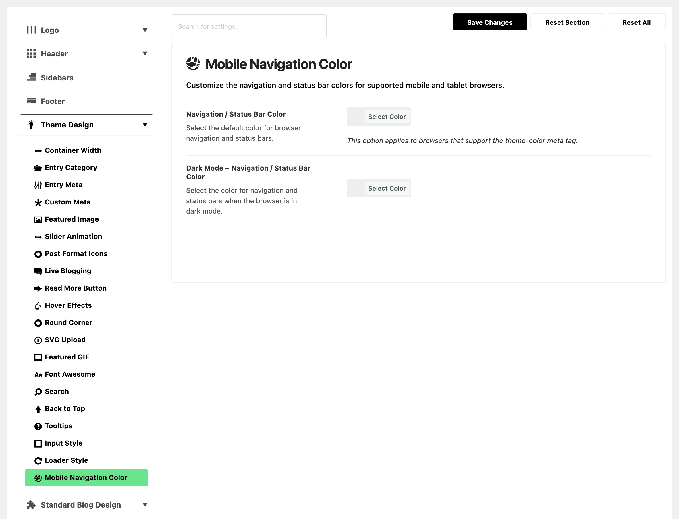Click the Save Changes button
Image resolution: width=679 pixels, height=519 pixels.
point(490,22)
